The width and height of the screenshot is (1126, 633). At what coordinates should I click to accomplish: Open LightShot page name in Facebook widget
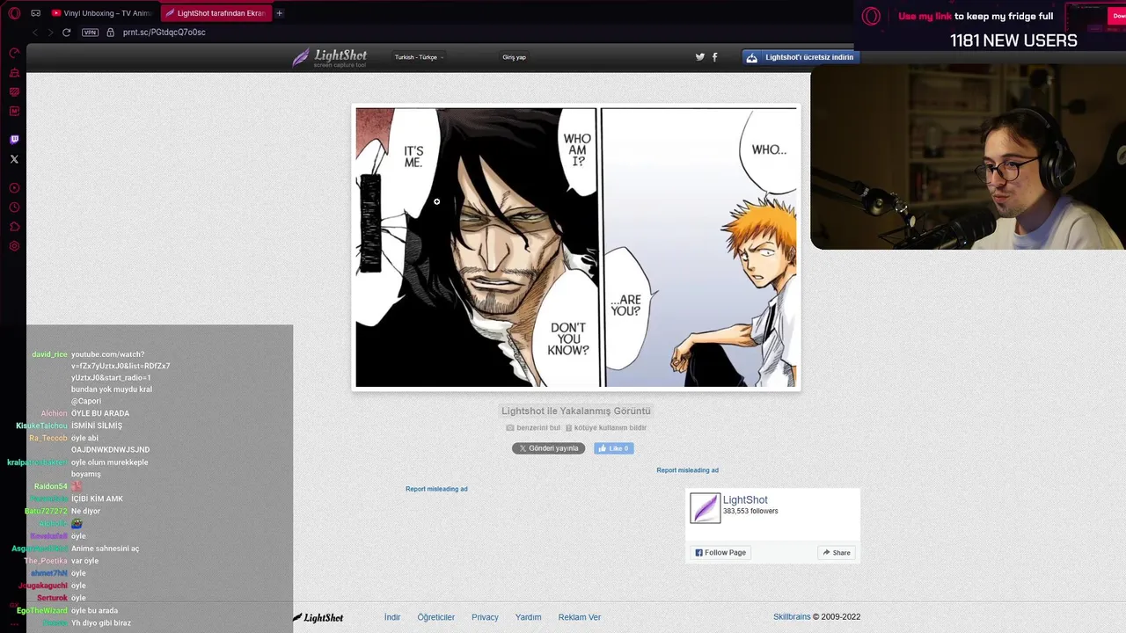[x=745, y=500]
